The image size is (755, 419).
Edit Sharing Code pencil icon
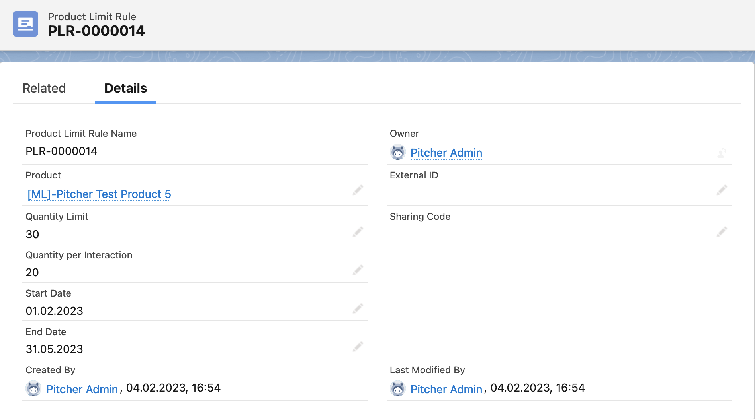722,232
